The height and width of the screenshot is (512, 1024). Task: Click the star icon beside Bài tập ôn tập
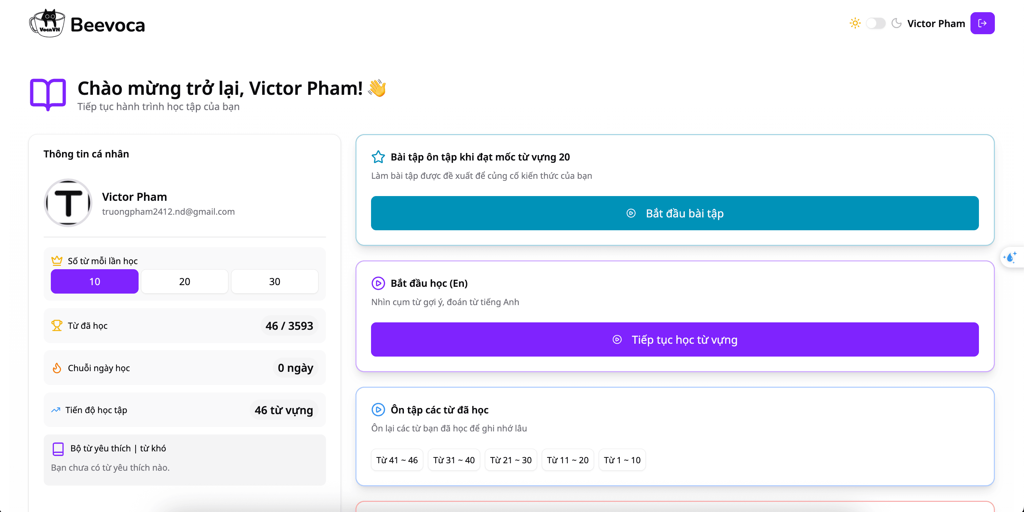pos(378,157)
